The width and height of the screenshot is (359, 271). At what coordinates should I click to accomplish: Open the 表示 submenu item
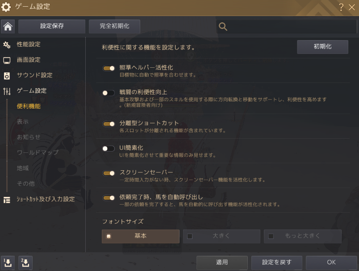click(23, 122)
